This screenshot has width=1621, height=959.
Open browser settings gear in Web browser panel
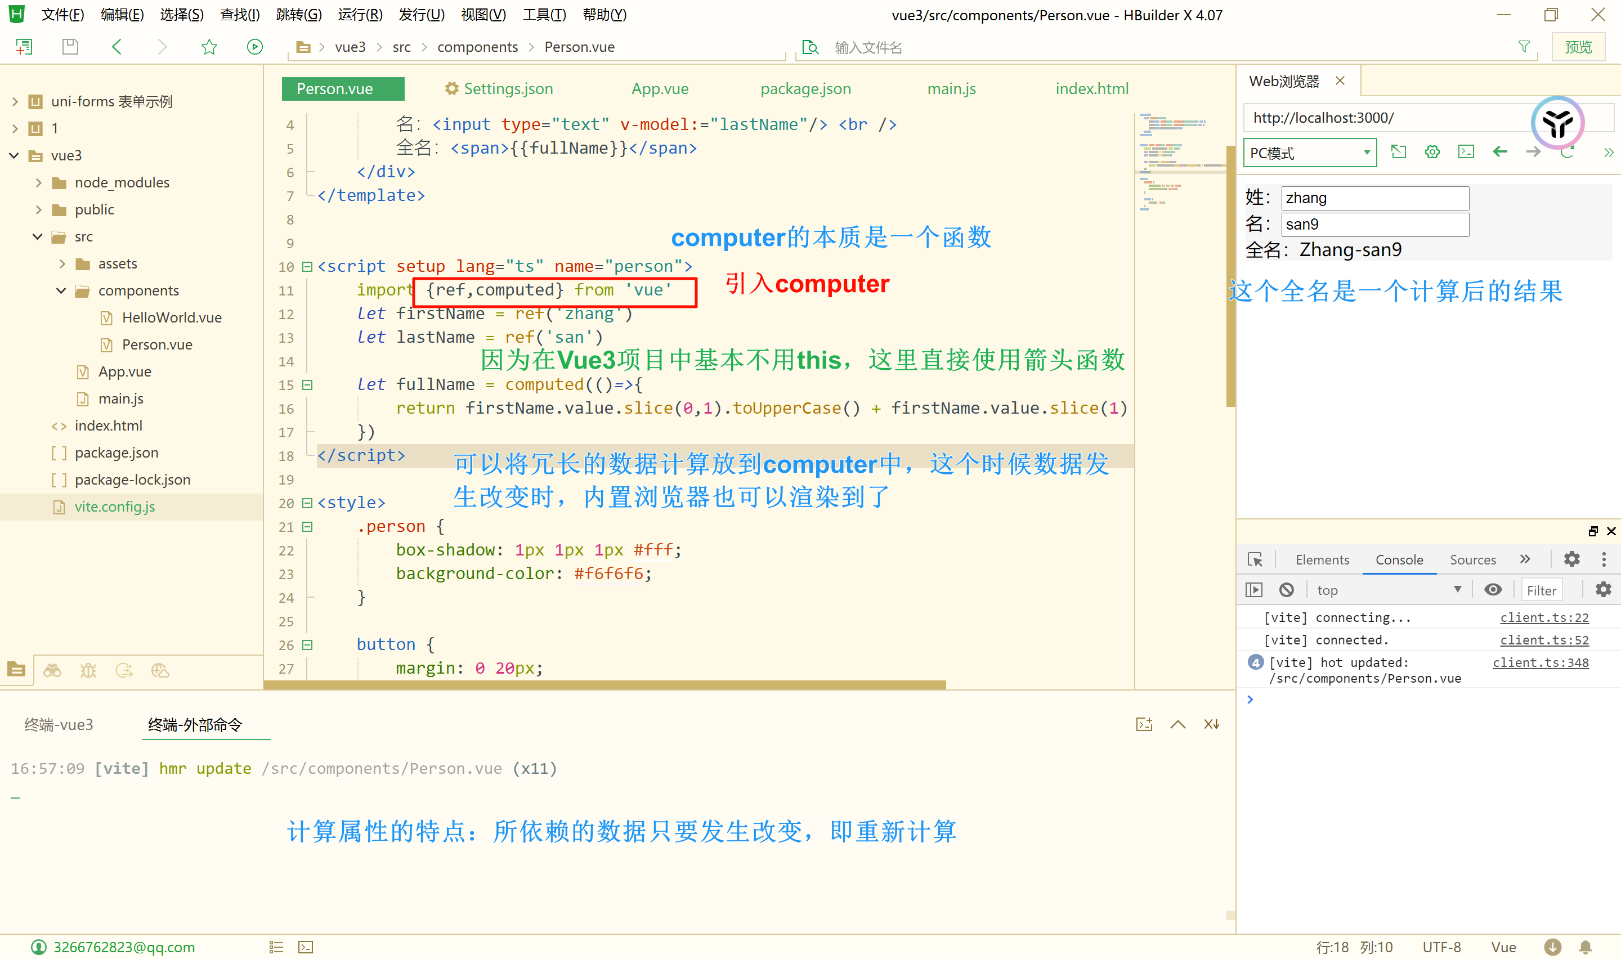pyautogui.click(x=1432, y=153)
